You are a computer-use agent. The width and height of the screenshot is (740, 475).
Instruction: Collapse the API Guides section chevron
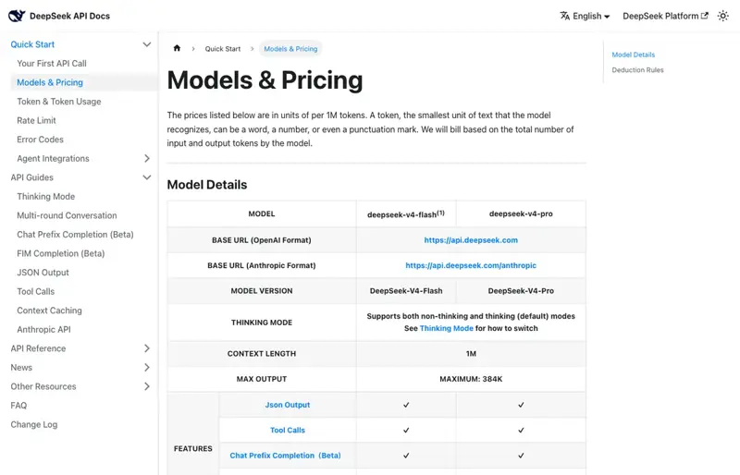(x=147, y=177)
